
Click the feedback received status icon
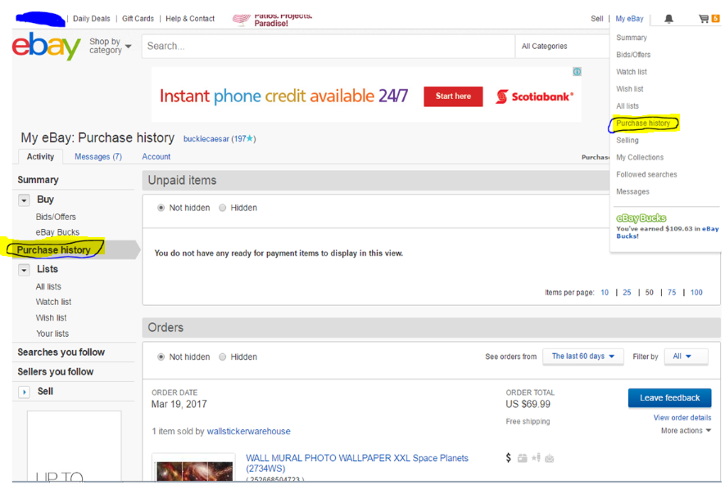point(550,458)
